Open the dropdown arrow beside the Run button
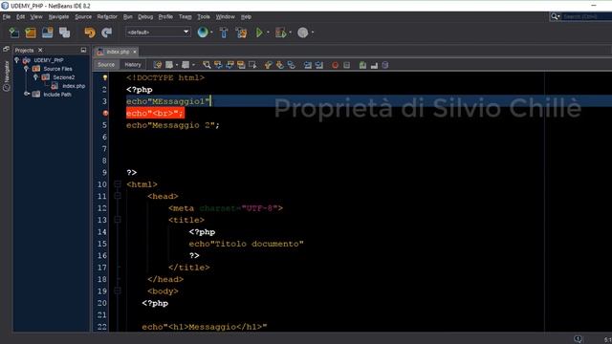 click(x=268, y=32)
